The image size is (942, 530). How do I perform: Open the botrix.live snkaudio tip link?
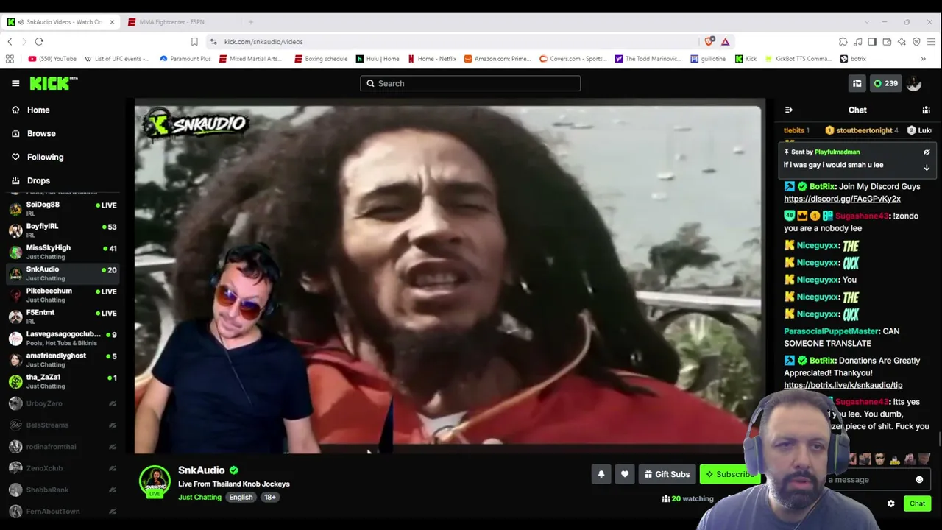843,385
